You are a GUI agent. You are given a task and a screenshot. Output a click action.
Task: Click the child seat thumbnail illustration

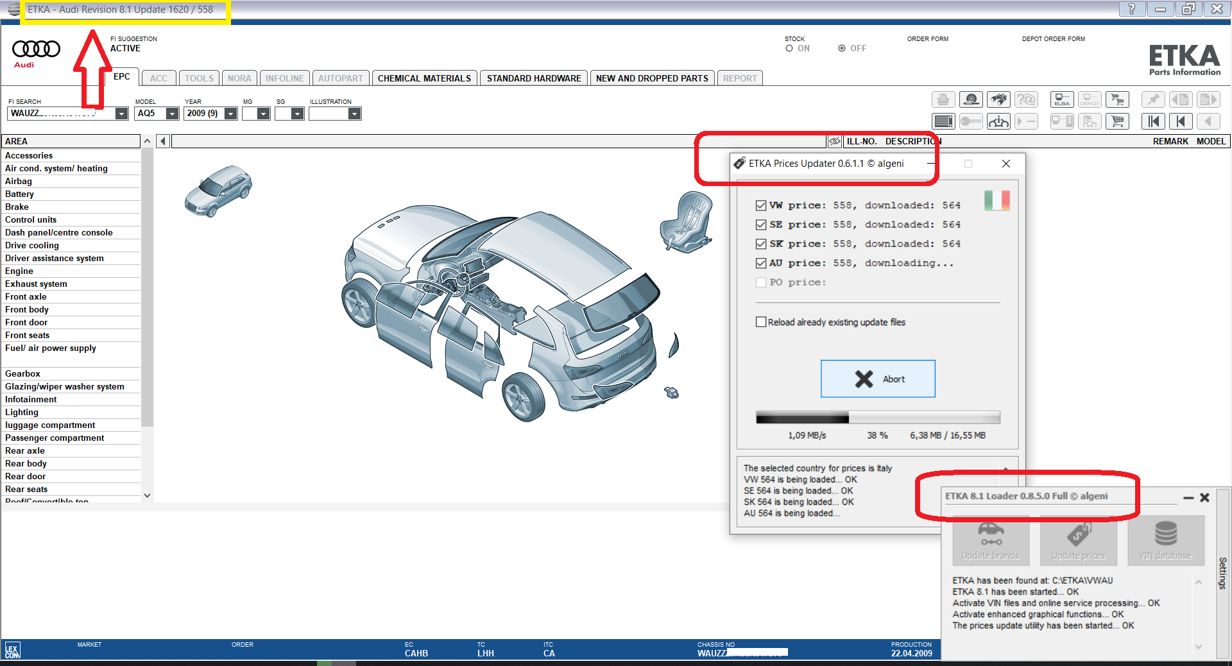(687, 221)
